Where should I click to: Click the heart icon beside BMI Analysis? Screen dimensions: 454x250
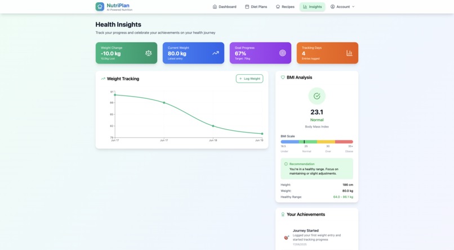coord(283,78)
